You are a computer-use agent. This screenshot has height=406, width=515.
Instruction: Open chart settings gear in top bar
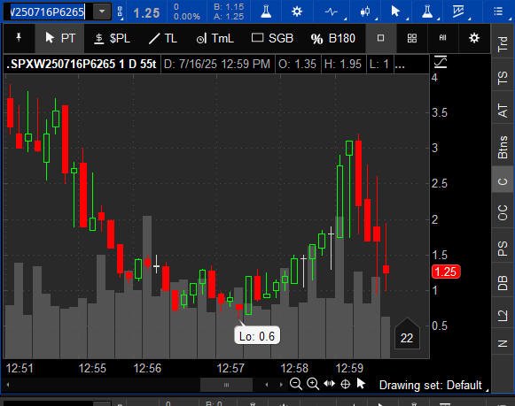pyautogui.click(x=297, y=11)
